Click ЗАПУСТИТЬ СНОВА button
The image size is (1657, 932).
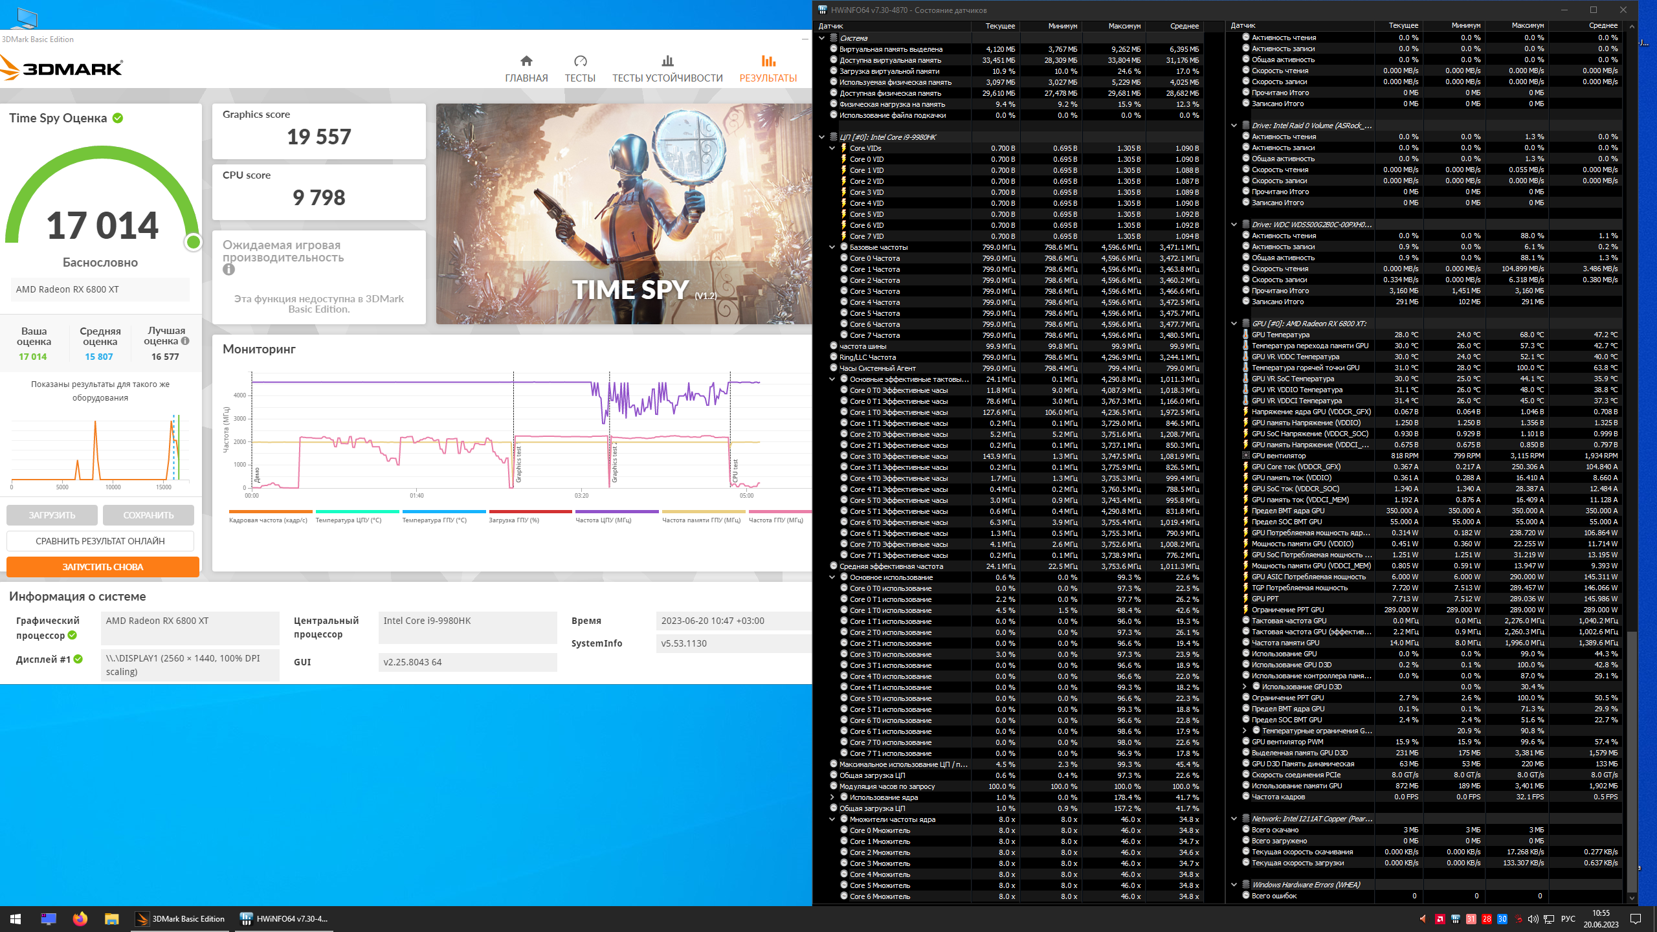(x=102, y=567)
